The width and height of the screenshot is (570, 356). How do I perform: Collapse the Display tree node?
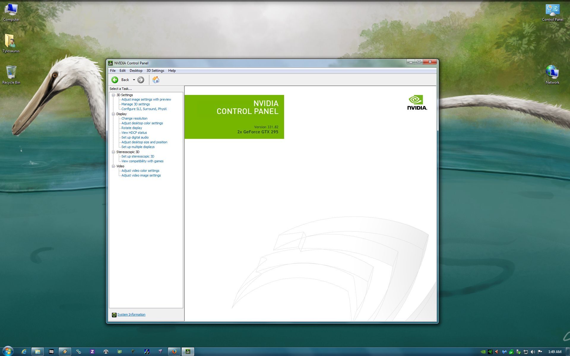[x=113, y=114]
